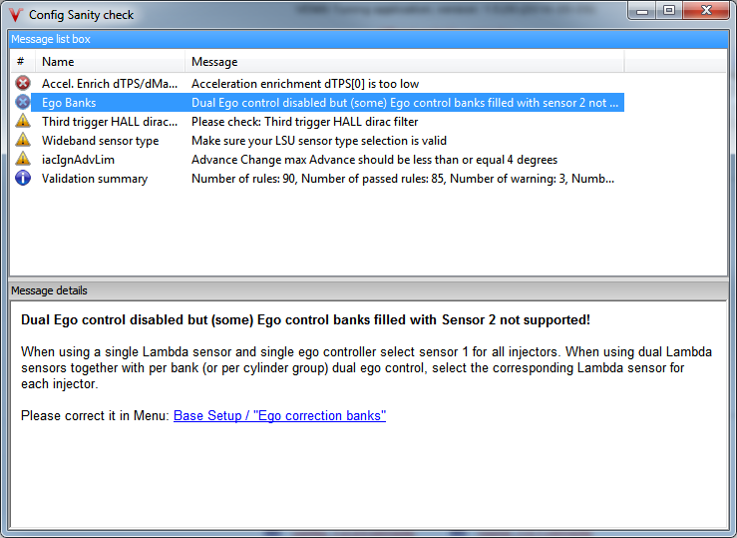Select Third trigger HALL dirac... name entry
This screenshot has height=538, width=737.
110,122
